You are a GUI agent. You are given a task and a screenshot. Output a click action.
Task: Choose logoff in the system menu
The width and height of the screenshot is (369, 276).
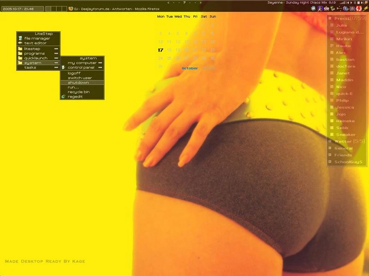click(x=74, y=73)
